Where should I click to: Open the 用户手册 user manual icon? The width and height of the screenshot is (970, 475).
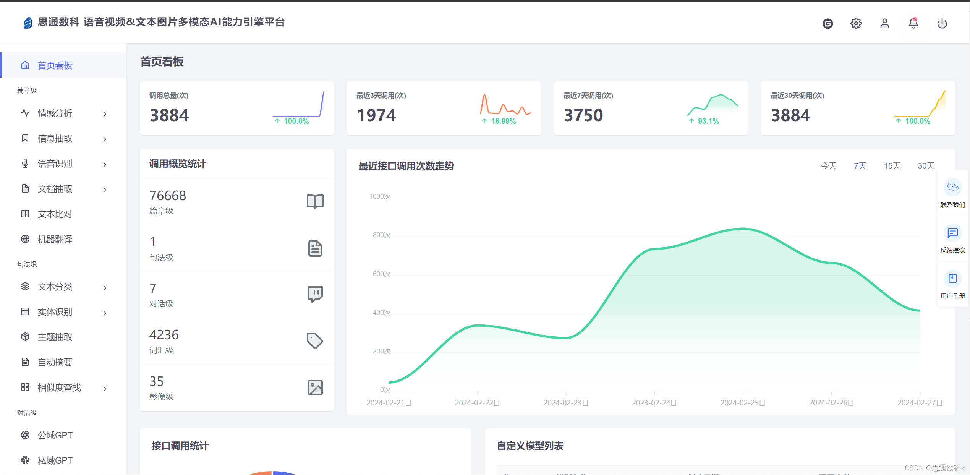click(x=952, y=278)
